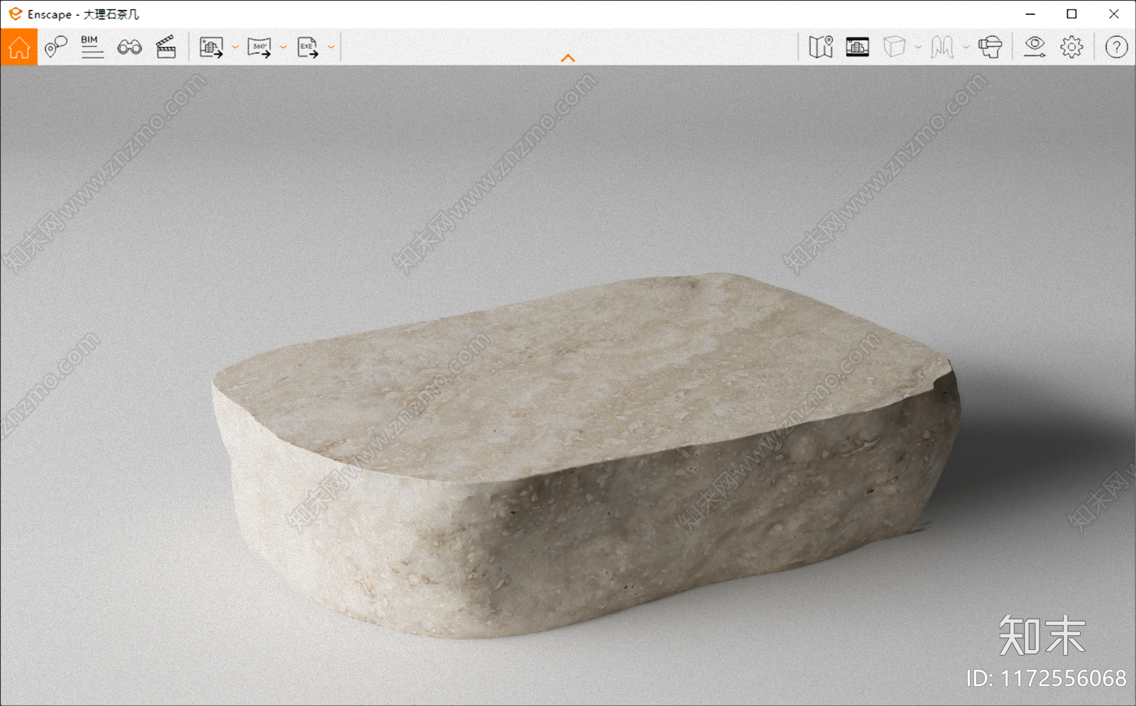Maximize the Enscape window
Viewport: 1136px width, 706px height.
[x=1071, y=14]
